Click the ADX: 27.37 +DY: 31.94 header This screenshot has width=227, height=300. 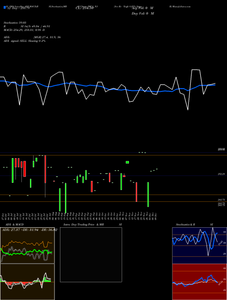click(x=30, y=230)
